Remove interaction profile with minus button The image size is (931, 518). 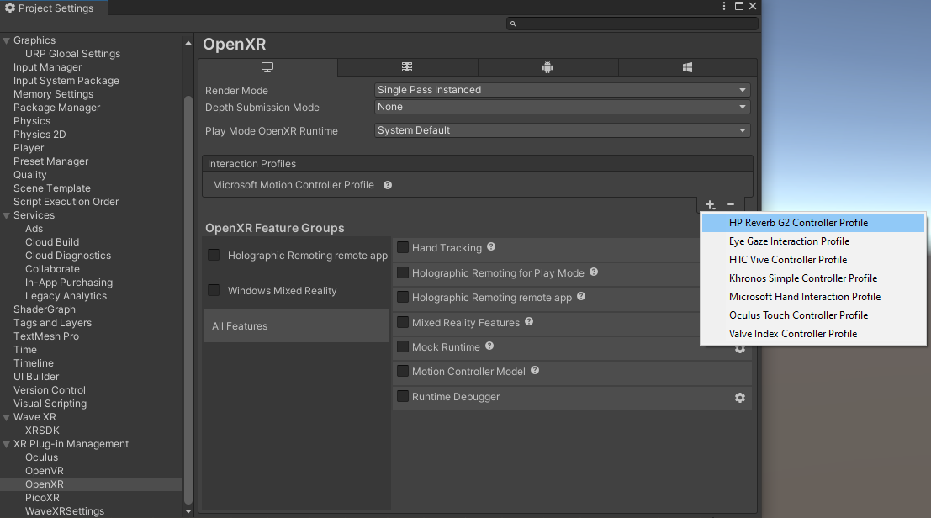tap(731, 204)
